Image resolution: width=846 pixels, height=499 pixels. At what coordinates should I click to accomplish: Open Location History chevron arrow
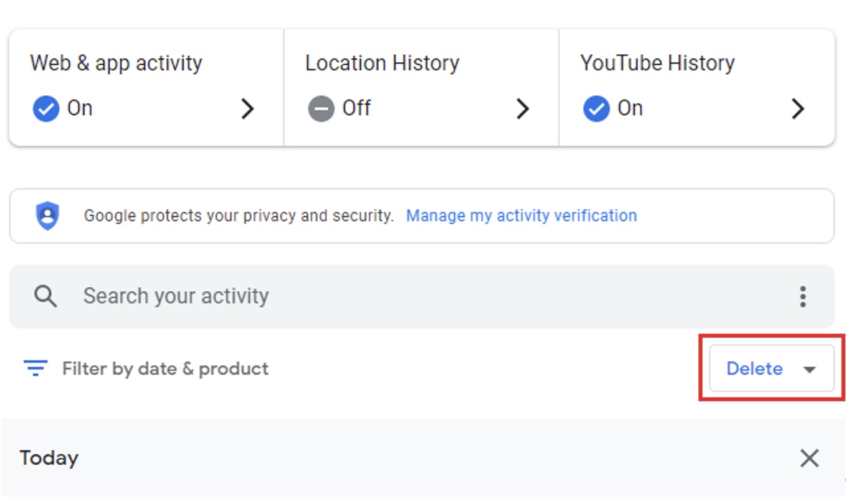(523, 109)
